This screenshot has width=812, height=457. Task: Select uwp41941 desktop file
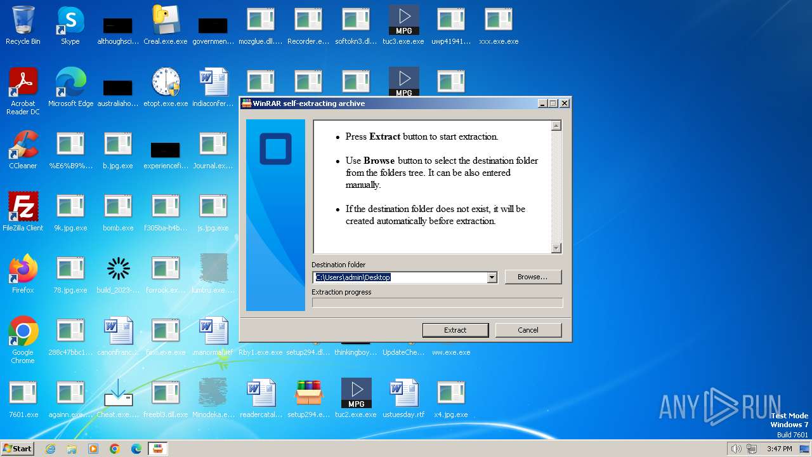point(451,25)
